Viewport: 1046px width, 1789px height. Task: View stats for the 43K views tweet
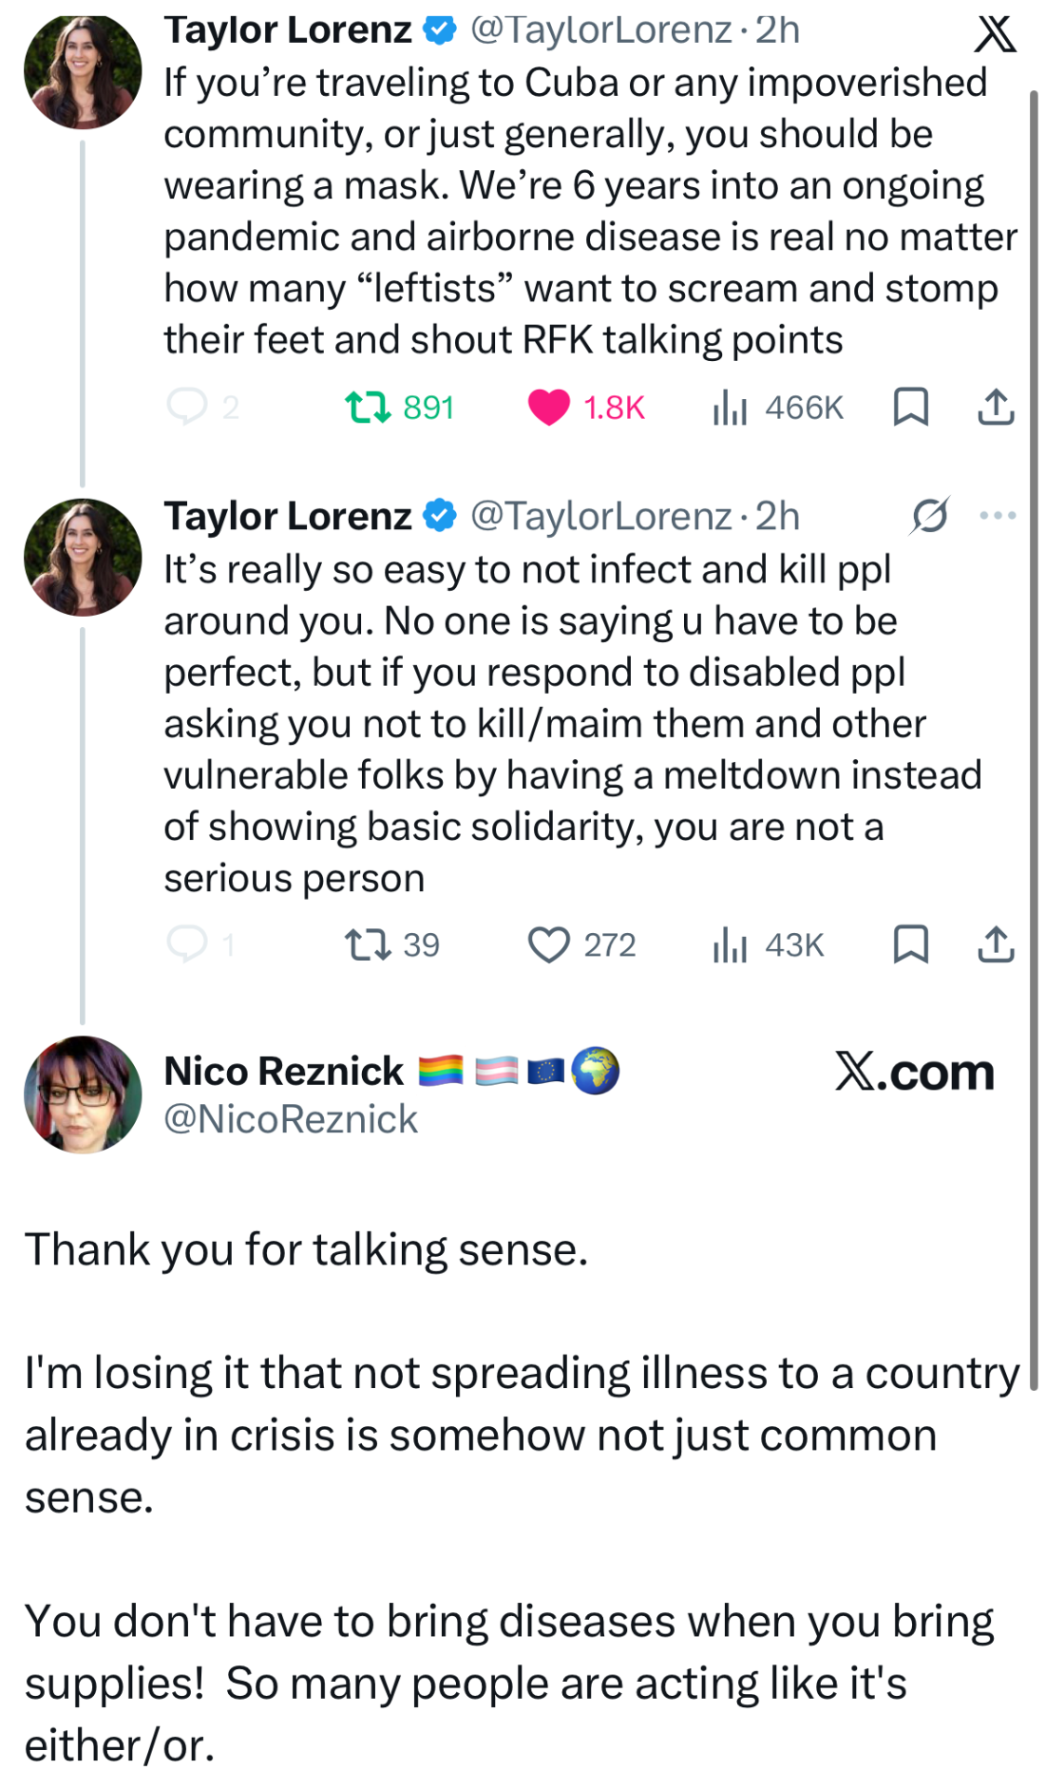(x=730, y=945)
